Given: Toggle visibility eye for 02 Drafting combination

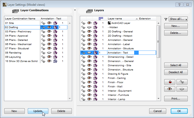Looking at the screenshot, I should [x=49, y=27].
